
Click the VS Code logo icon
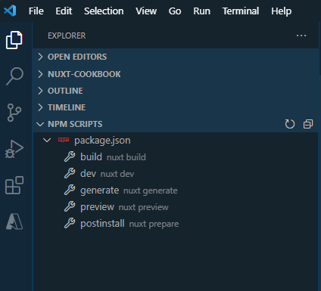click(10, 11)
